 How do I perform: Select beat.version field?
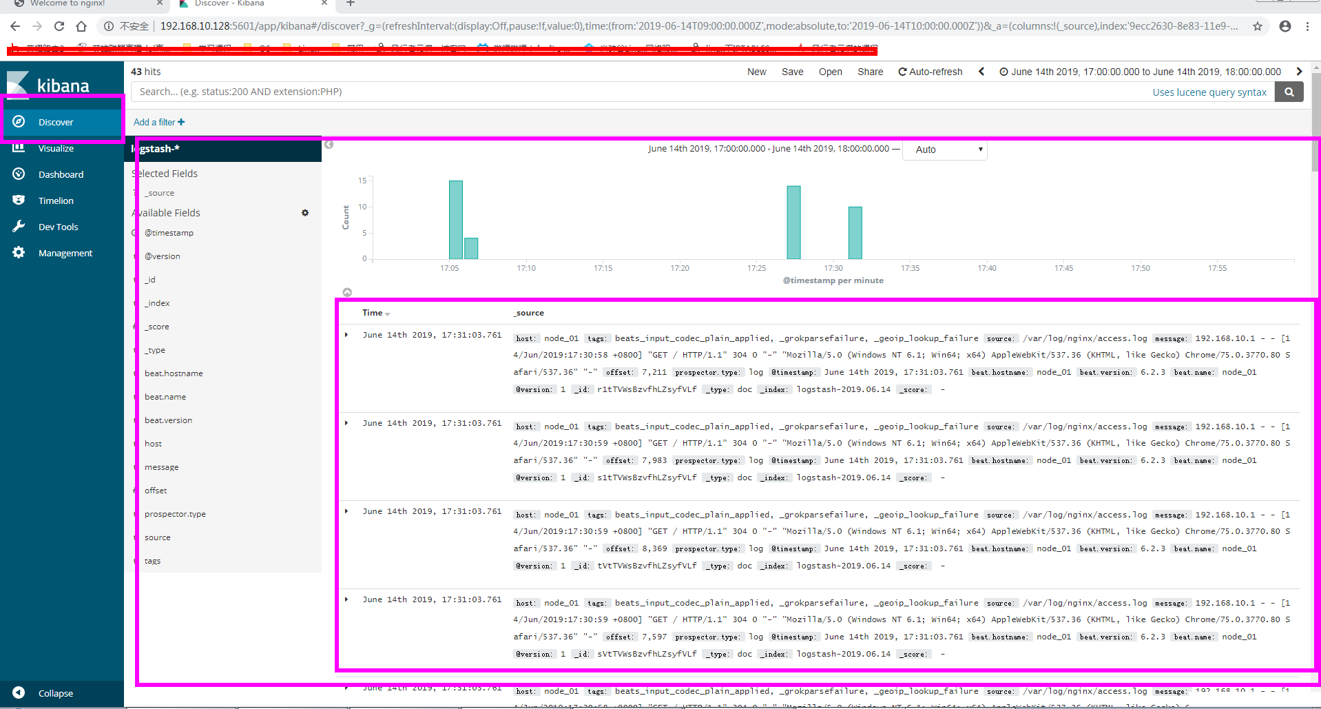point(168,420)
